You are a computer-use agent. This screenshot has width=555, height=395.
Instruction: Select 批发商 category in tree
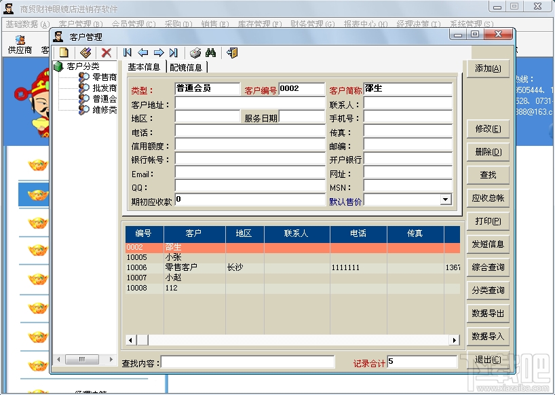tap(104, 88)
